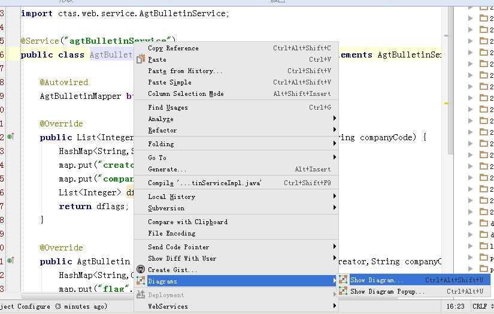Click the grayed Deployment upload icon

point(141,294)
